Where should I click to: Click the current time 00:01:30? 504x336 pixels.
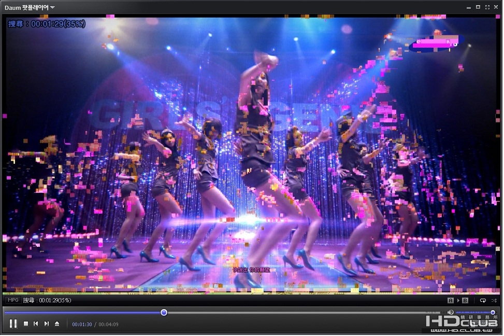pos(82,325)
